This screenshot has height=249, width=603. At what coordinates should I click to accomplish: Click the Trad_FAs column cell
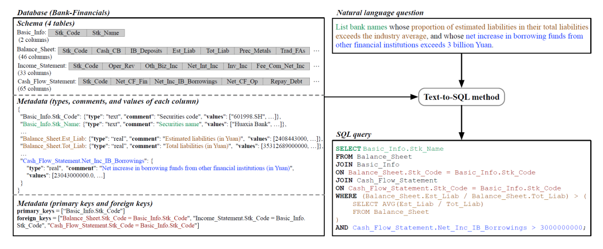pyautogui.click(x=294, y=51)
